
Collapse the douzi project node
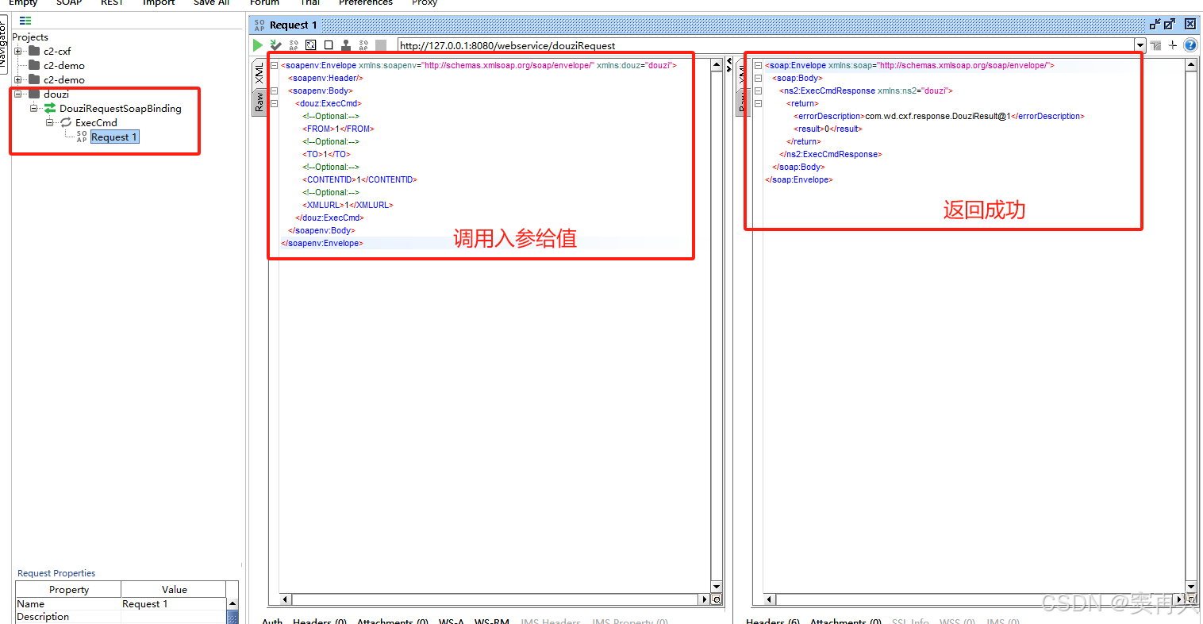tap(18, 94)
